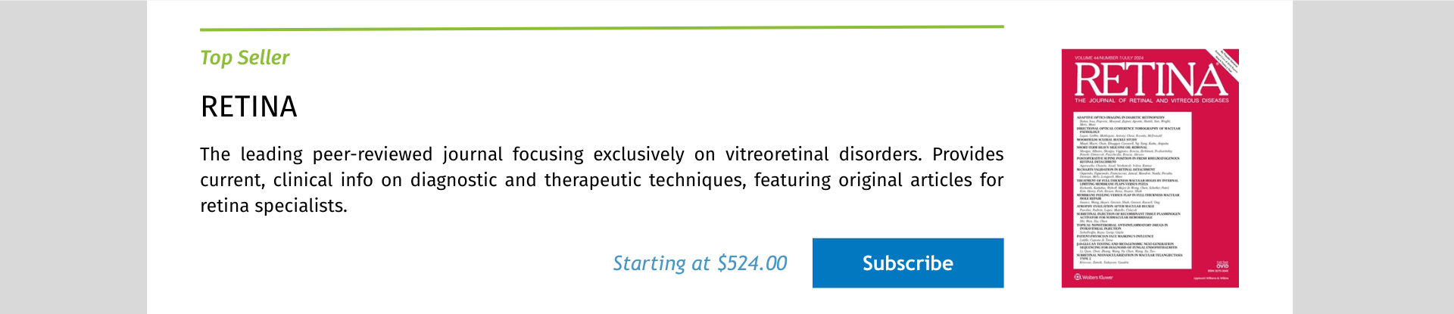This screenshot has height=314, width=1454.
Task: Click the corner ribbon banner on the cover
Action: click(x=1226, y=61)
